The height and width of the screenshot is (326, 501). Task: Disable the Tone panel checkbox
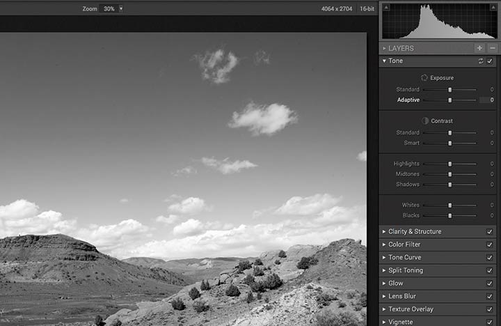(x=490, y=61)
